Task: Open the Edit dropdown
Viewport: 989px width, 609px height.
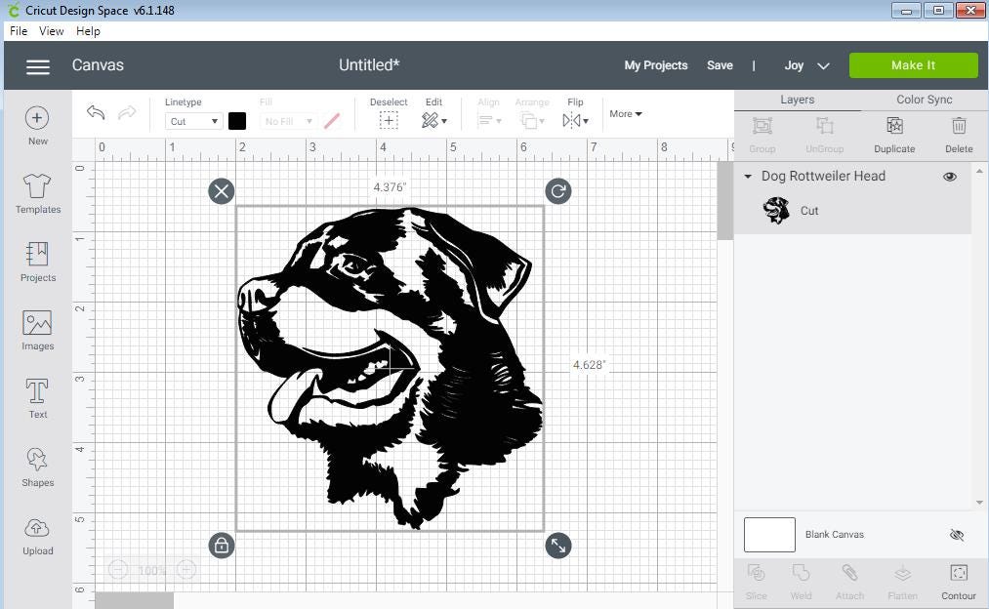Action: point(433,120)
